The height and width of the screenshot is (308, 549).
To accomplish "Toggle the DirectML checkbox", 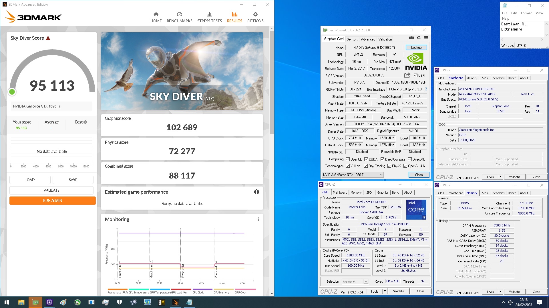I will point(410,159).
